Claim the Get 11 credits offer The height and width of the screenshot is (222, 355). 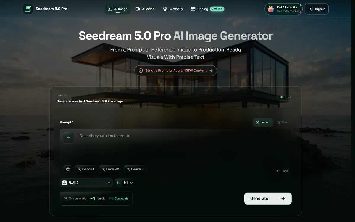(x=283, y=9)
